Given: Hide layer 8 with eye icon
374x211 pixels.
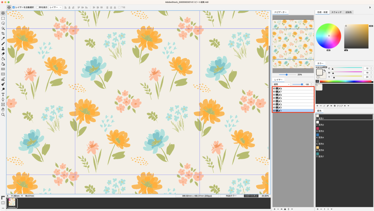Looking at the screenshot, I should (x=274, y=89).
